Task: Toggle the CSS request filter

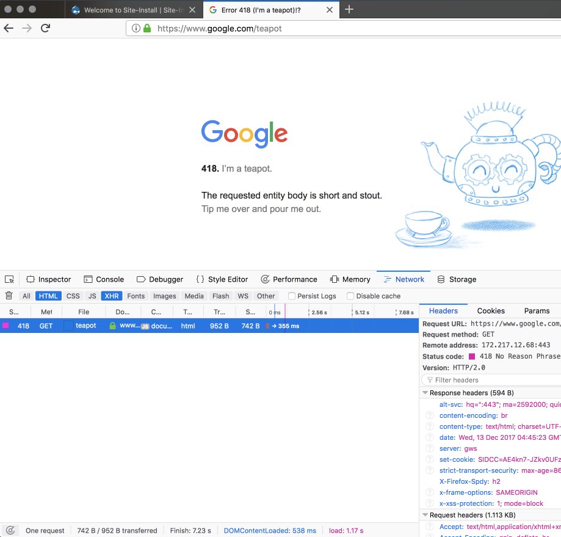Action: [x=73, y=296]
